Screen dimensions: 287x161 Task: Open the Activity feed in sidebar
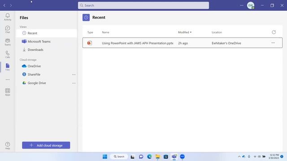tap(8, 17)
